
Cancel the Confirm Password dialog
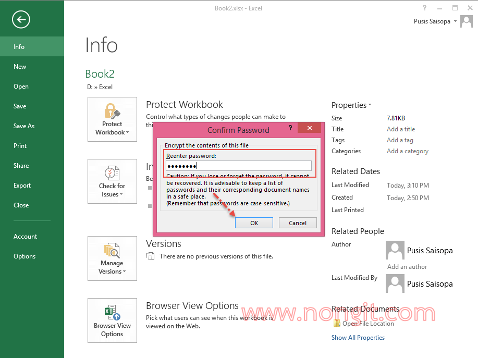point(298,223)
